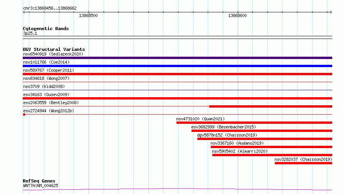Select the purple nsv6540919 variant bar

pyautogui.click(x=177, y=58)
